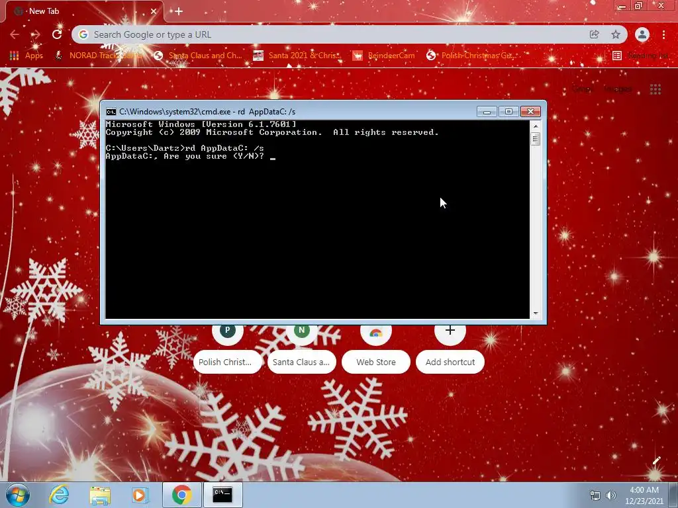Minimize the cmd.exe window
Viewport: 678px width, 508px height.
(x=487, y=111)
